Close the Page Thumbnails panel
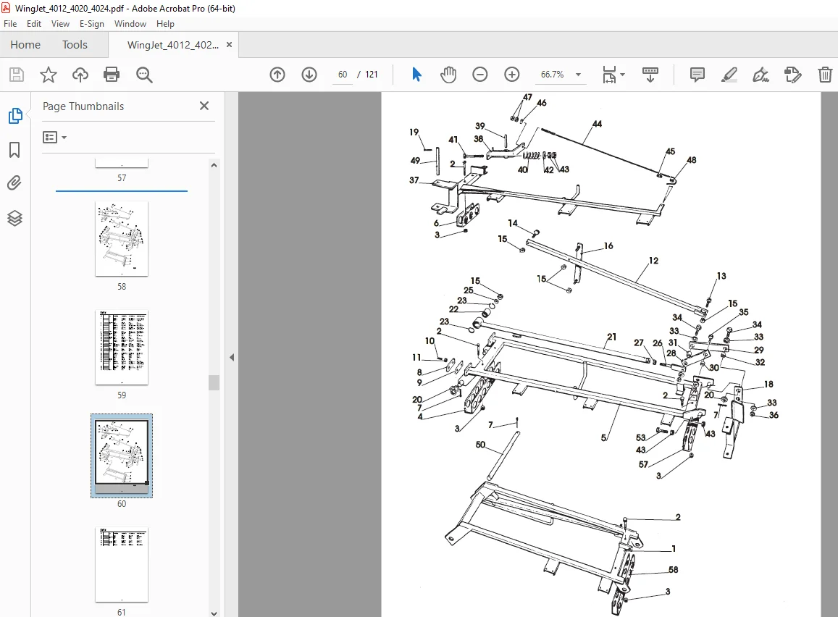The height and width of the screenshot is (617, 838). click(x=204, y=106)
